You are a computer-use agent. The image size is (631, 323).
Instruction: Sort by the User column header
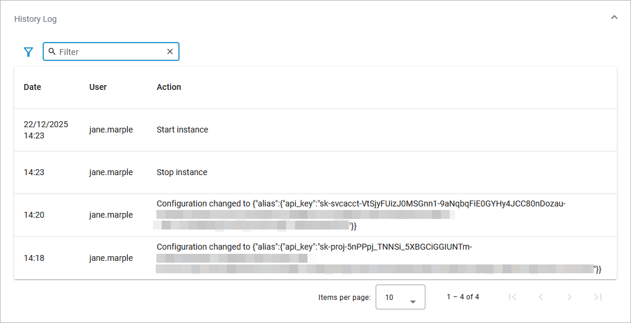point(98,87)
